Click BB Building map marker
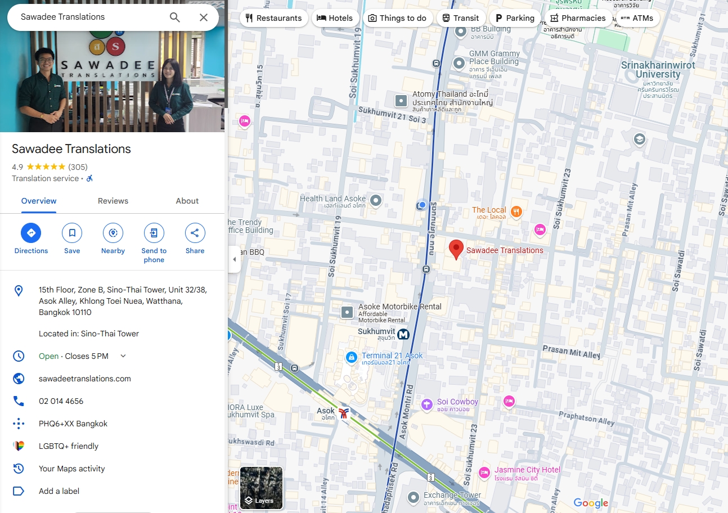 click(461, 31)
